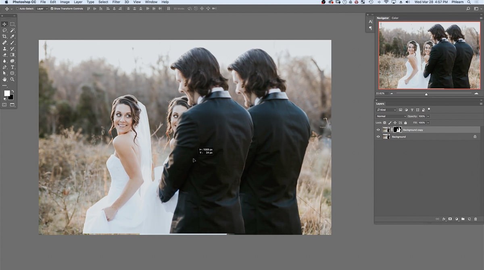Open the Layers panel flyout menu
This screenshot has width=484, height=270.
click(481, 104)
